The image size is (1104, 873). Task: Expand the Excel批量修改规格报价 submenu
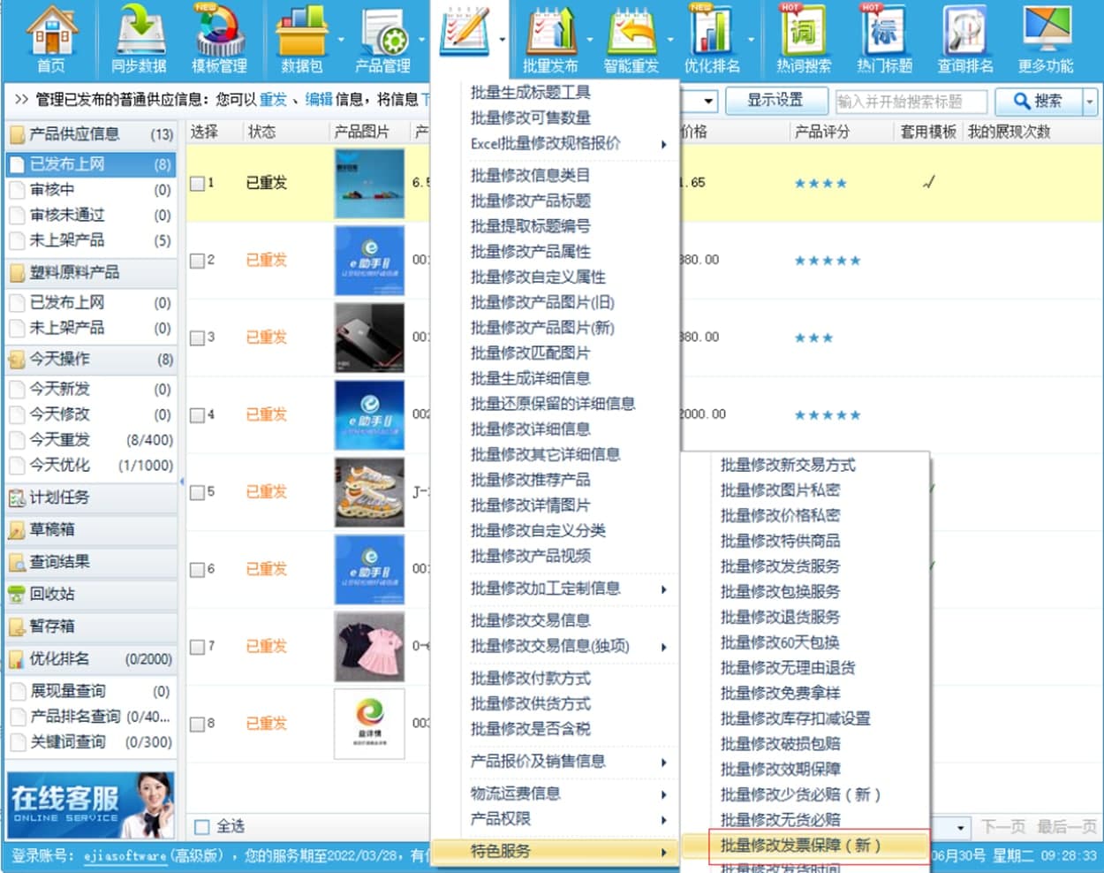pyautogui.click(x=565, y=143)
